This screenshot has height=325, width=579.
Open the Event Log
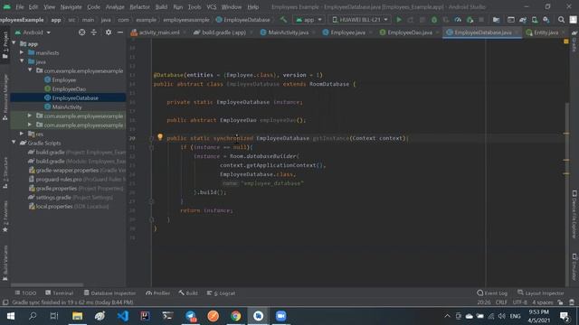492,292
